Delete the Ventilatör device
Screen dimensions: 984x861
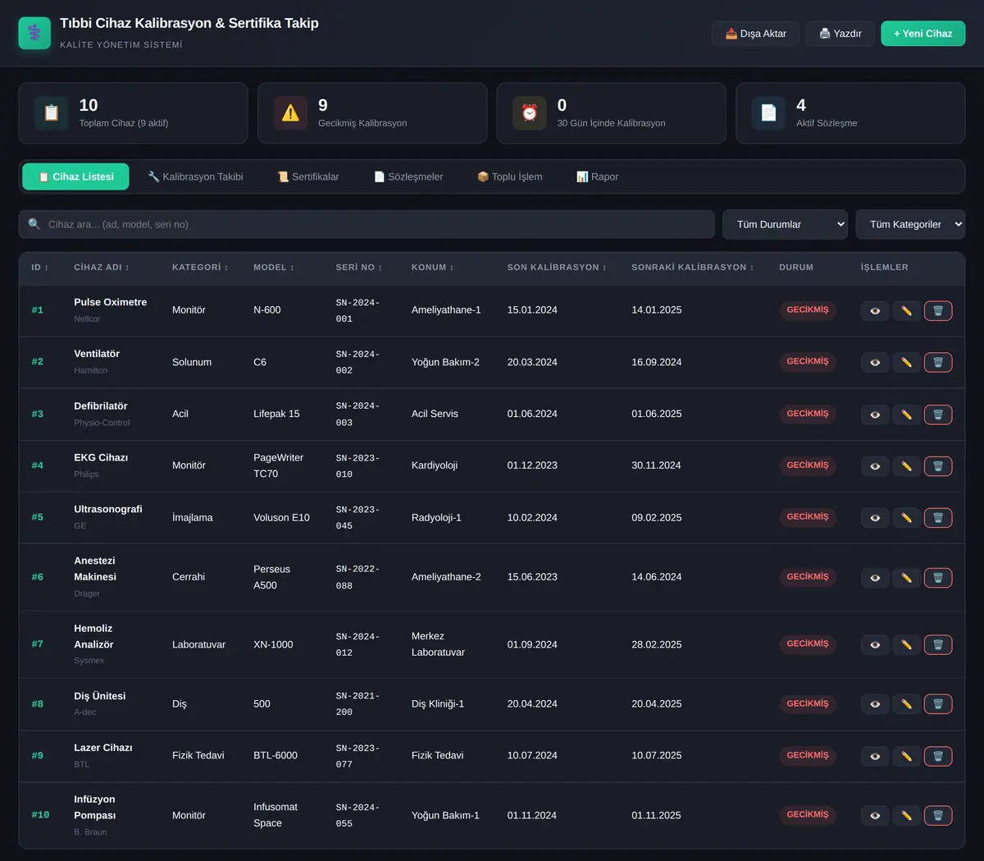tap(938, 363)
